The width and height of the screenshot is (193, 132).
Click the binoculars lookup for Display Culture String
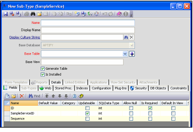(x=126, y=37)
